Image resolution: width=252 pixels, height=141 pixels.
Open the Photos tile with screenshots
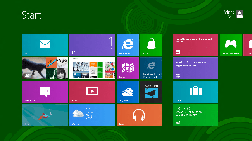click(92, 68)
